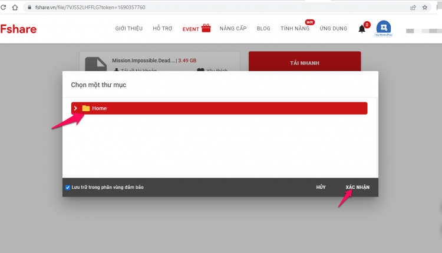Open the HỖ TRỢ menu item
The image size is (442, 253).
coord(163,28)
